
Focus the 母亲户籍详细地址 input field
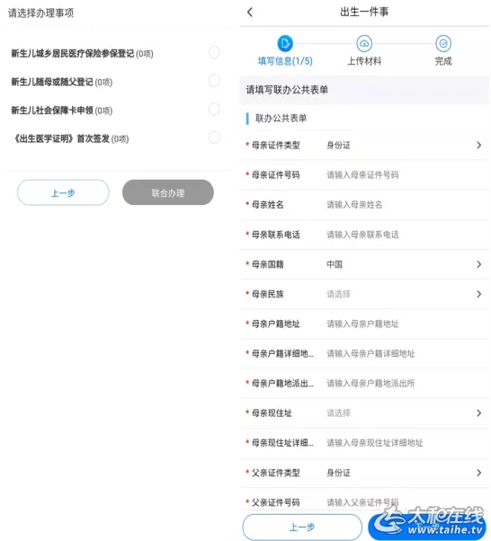[x=370, y=353]
